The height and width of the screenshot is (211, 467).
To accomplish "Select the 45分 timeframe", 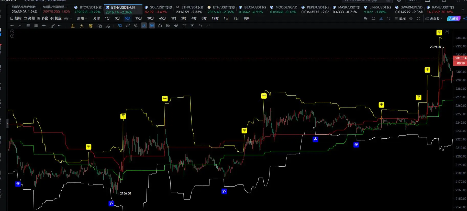I will [x=162, y=18].
